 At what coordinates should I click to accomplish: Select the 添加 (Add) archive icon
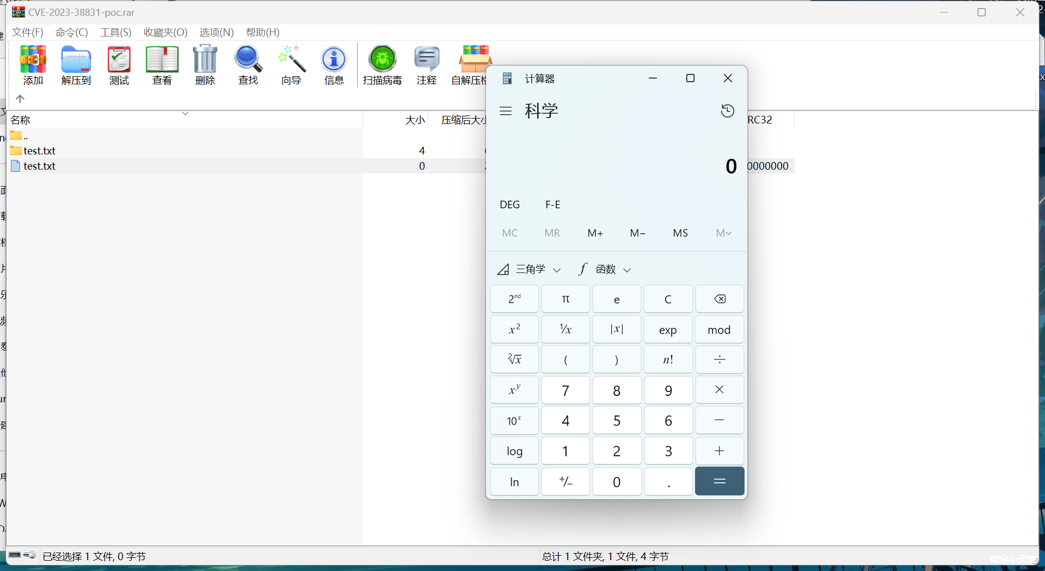32,65
